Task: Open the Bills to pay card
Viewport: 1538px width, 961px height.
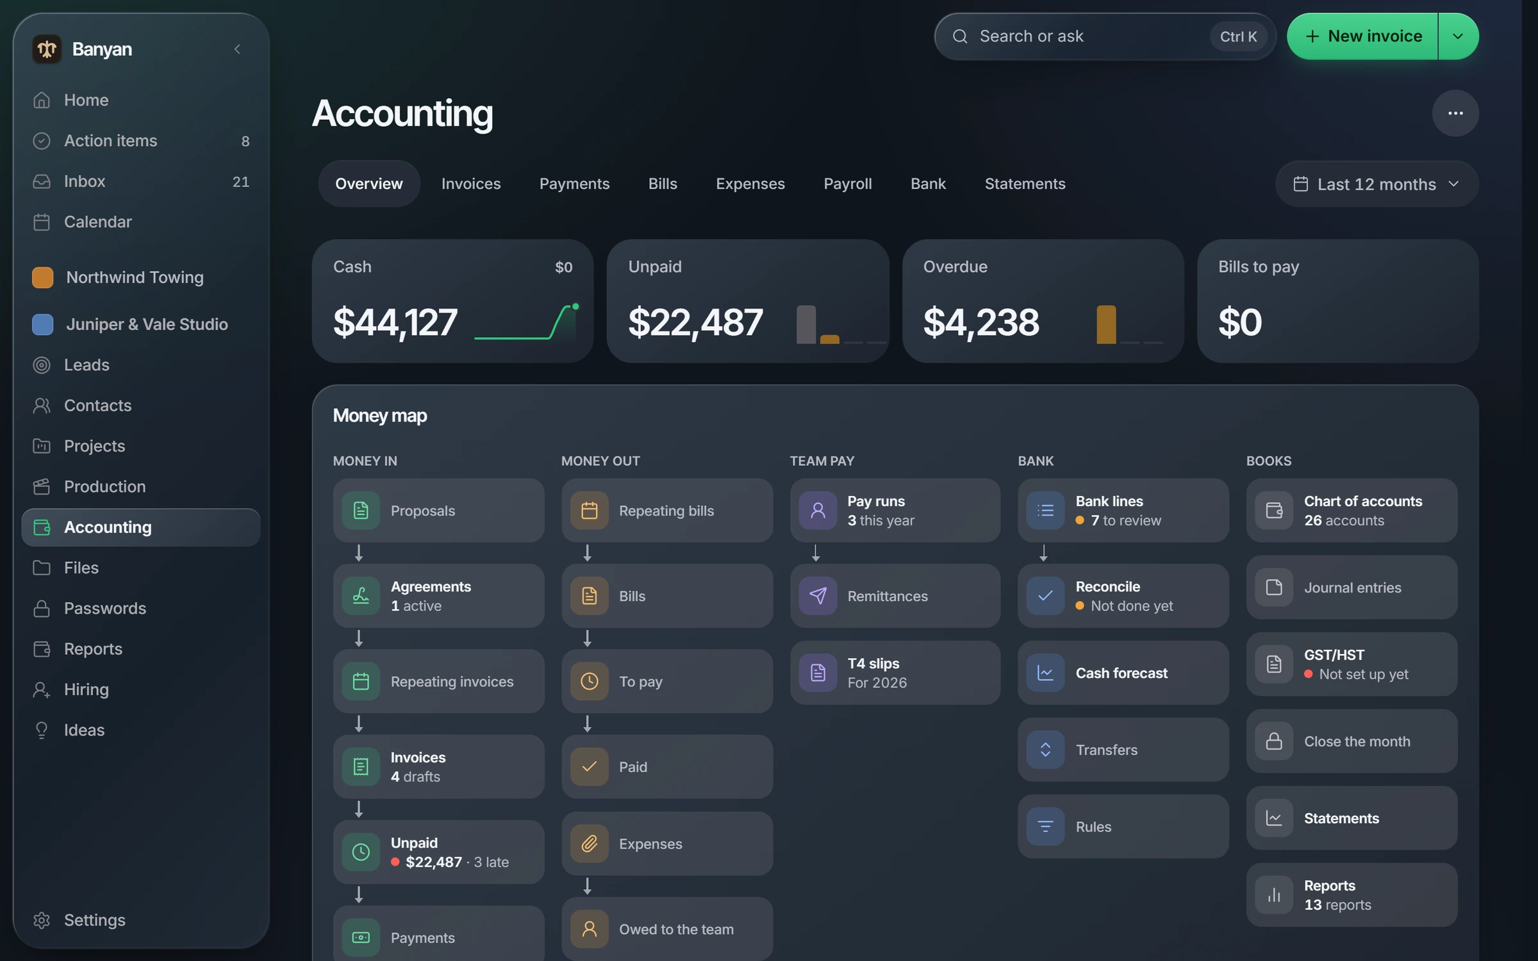Action: coord(1338,301)
